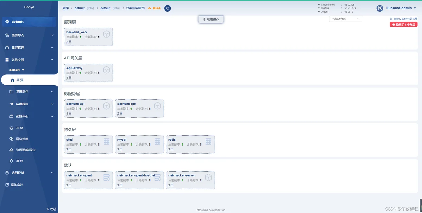Click the first default breadcrumb link
Viewport: 422px width, 213px height.
(80, 8)
